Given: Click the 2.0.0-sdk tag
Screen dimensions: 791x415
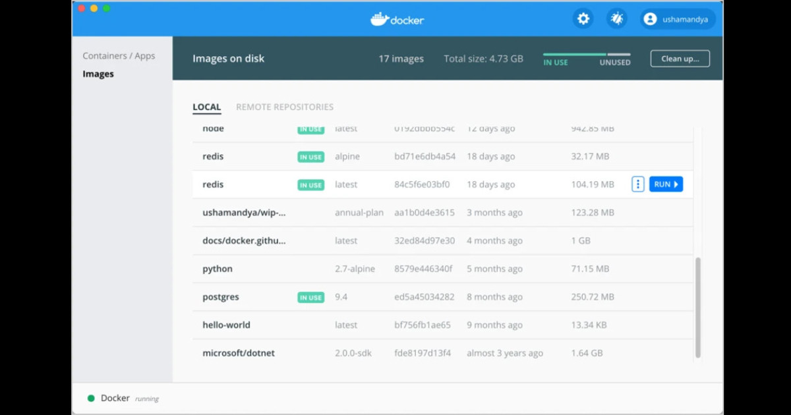Looking at the screenshot, I should point(353,353).
